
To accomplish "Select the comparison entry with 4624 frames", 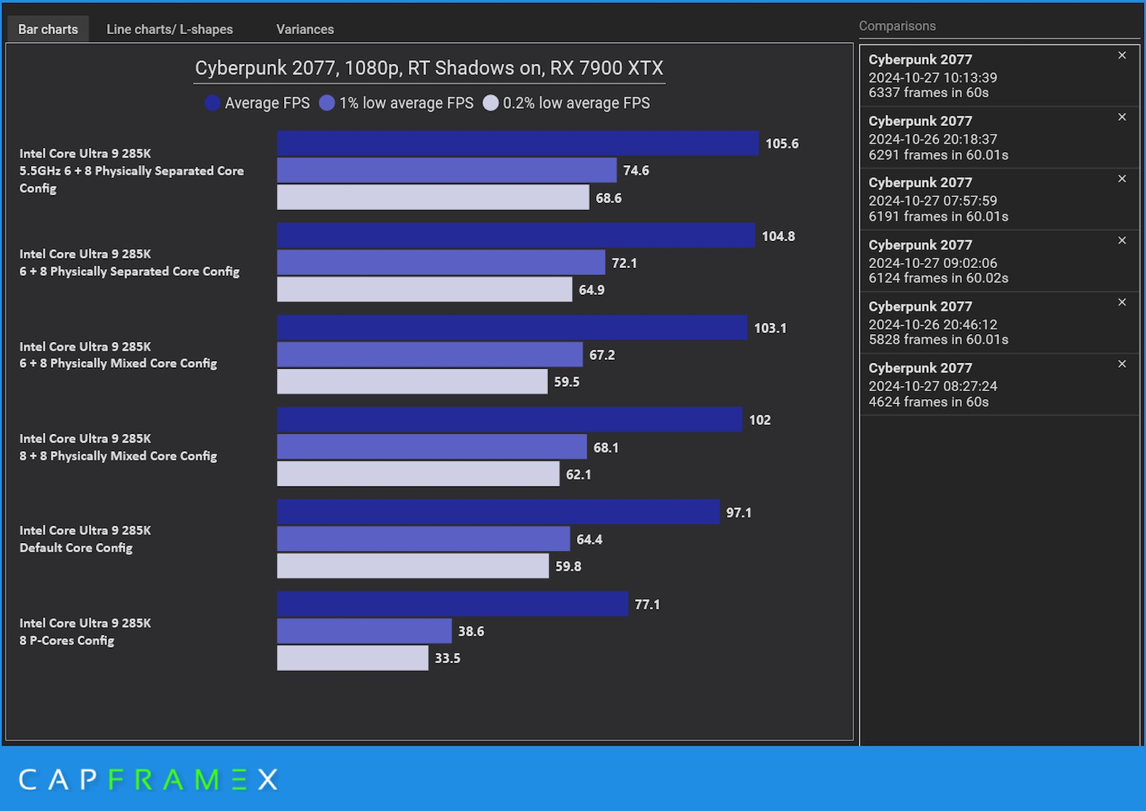I will (999, 385).
